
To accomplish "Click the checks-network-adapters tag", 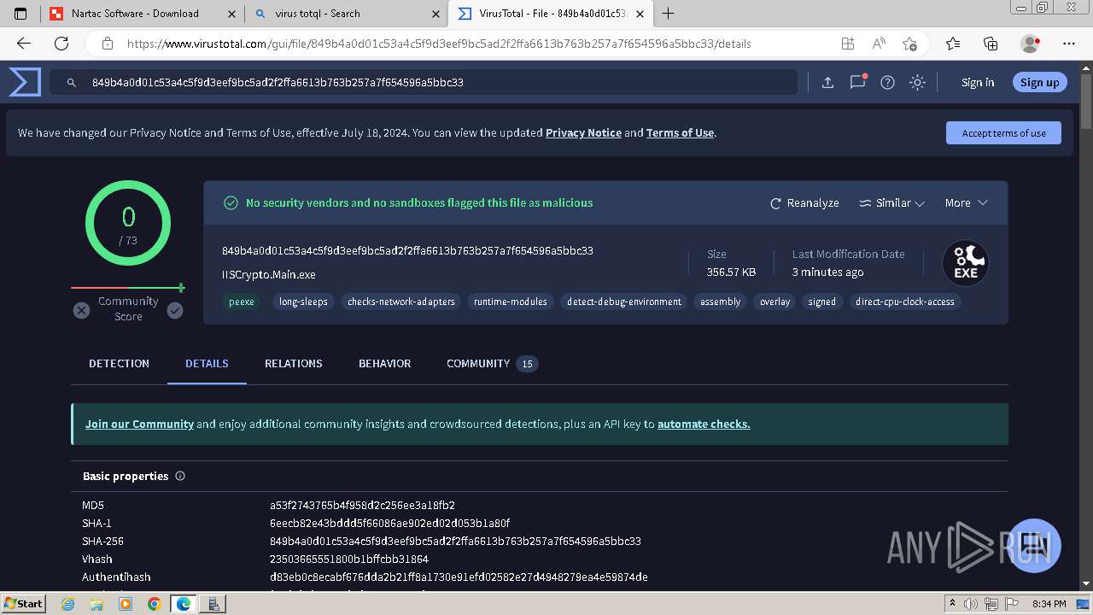I will tap(400, 302).
